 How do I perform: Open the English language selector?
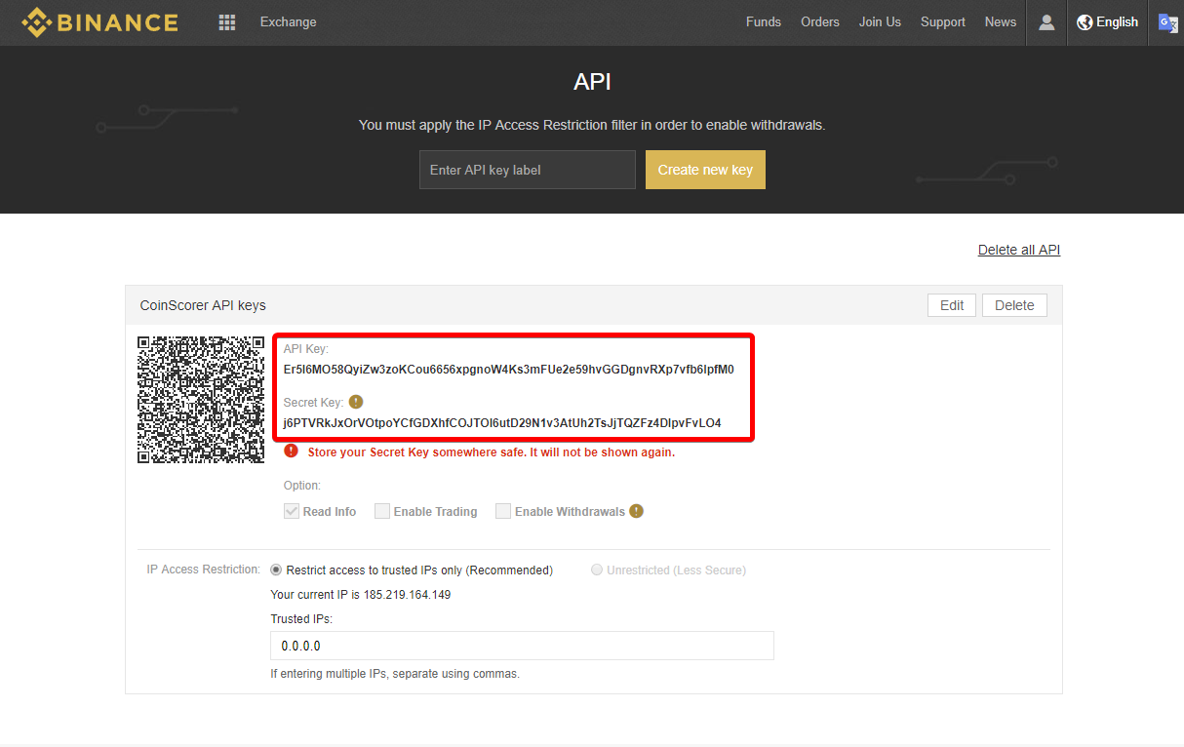tap(1107, 21)
